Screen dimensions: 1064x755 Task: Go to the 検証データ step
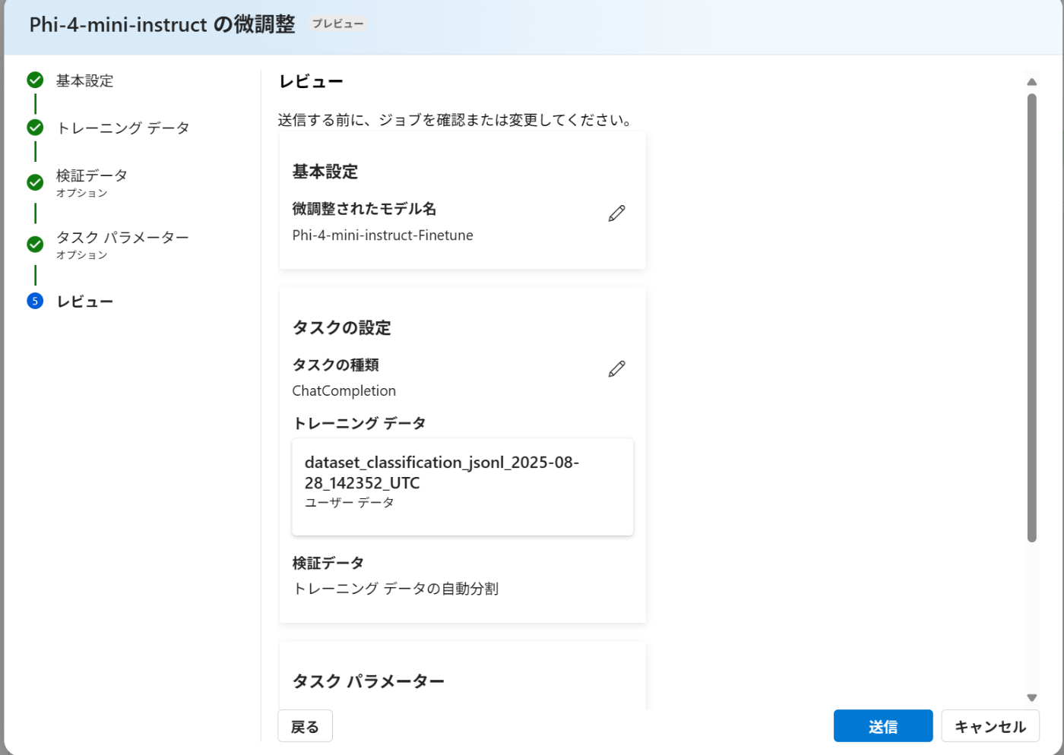(x=92, y=175)
